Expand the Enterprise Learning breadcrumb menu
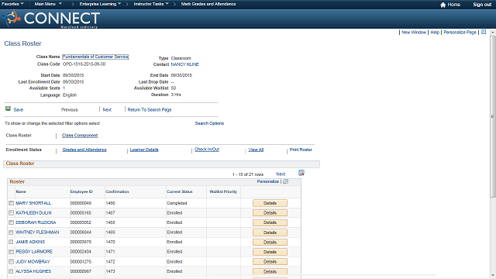 [100, 4]
